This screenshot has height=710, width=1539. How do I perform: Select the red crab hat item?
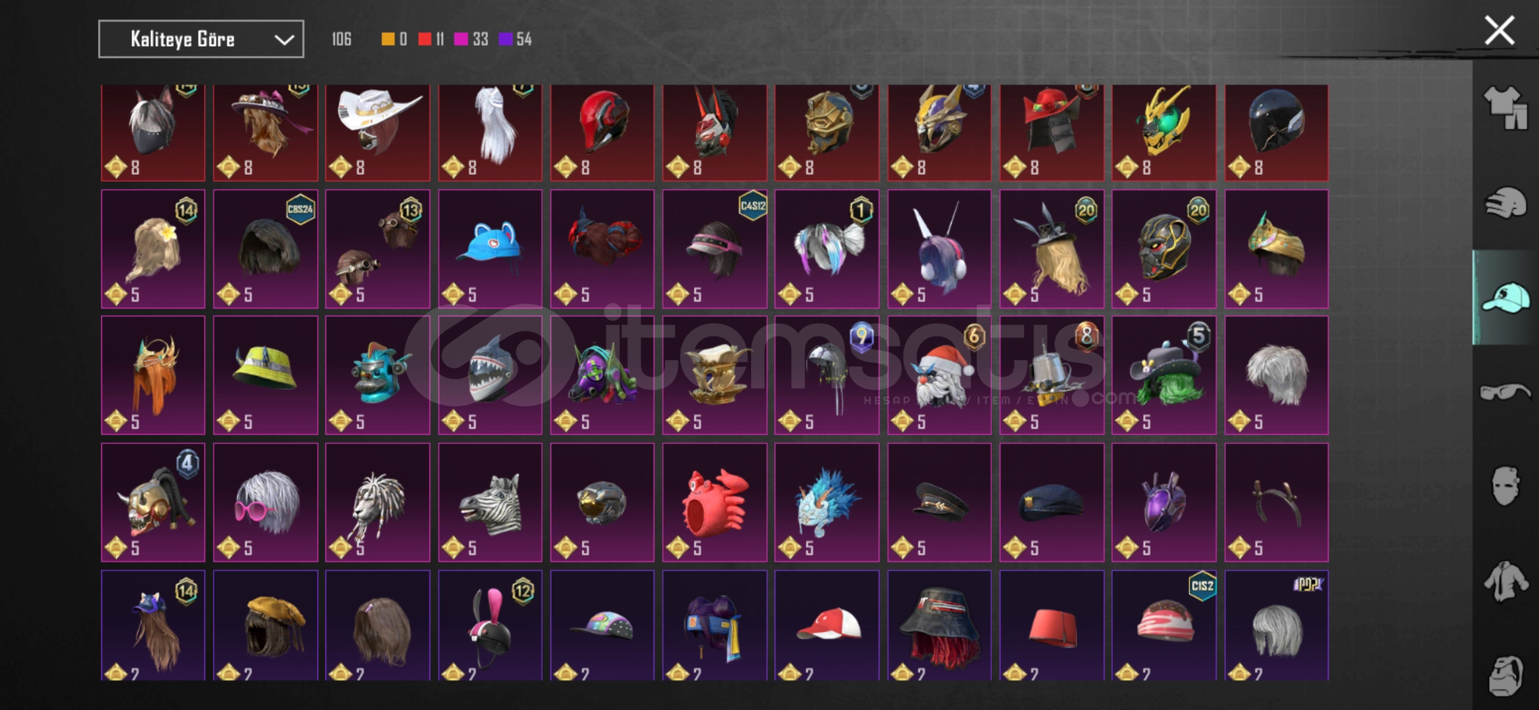coord(715,502)
